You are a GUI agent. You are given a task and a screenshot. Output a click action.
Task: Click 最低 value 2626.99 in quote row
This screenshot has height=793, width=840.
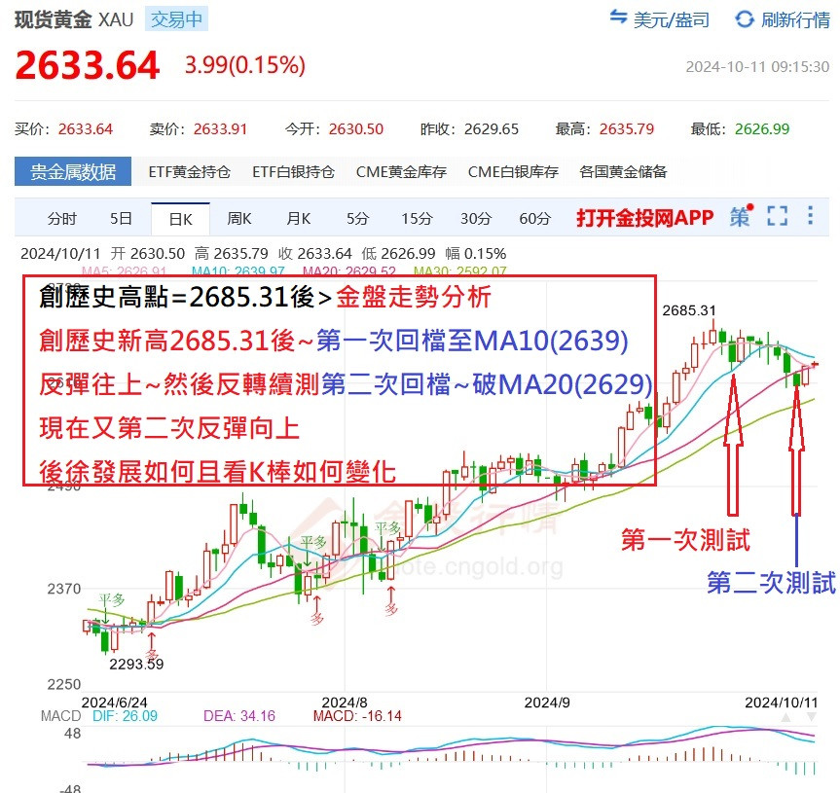762,129
